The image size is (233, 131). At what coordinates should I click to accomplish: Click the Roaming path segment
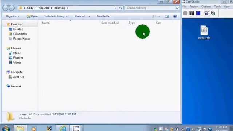(x=60, y=8)
